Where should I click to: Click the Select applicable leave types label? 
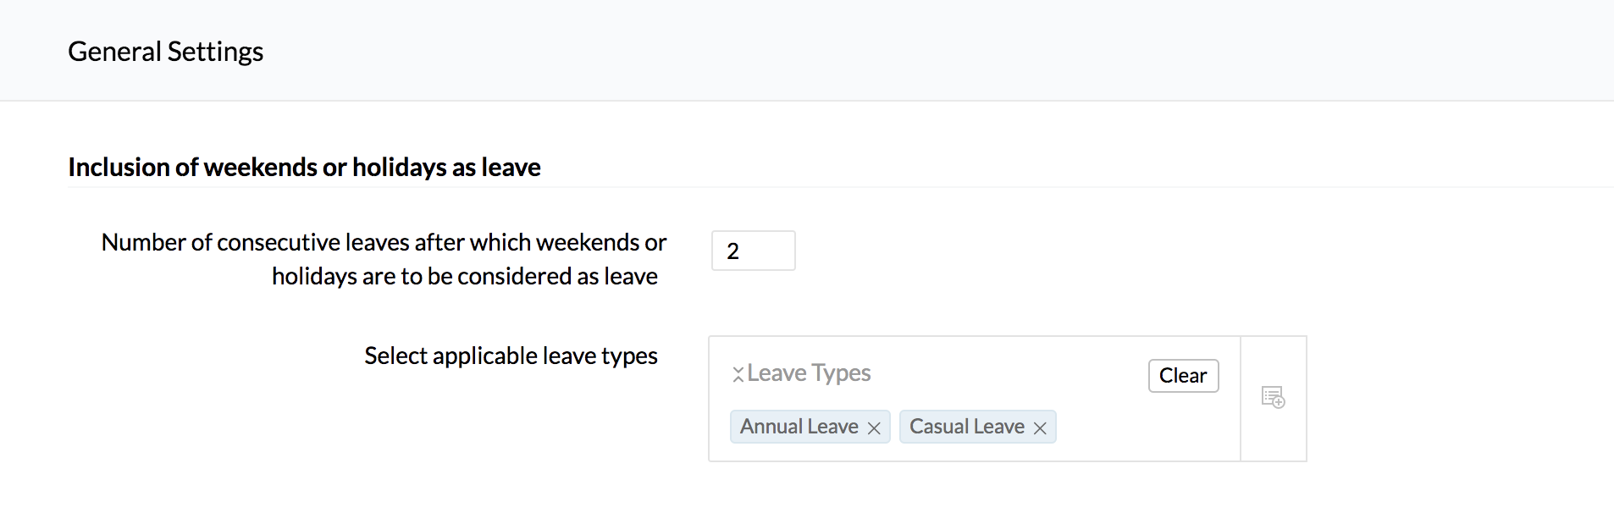[511, 356]
